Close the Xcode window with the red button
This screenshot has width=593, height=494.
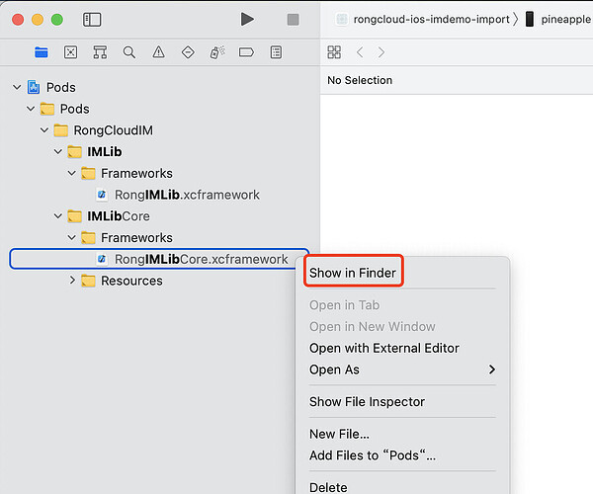pos(18,20)
